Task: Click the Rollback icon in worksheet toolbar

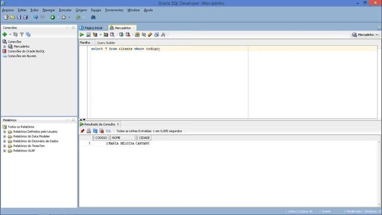Action: tap(128, 35)
